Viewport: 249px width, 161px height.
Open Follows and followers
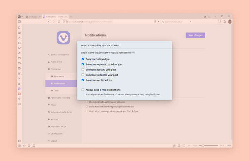point(59,98)
